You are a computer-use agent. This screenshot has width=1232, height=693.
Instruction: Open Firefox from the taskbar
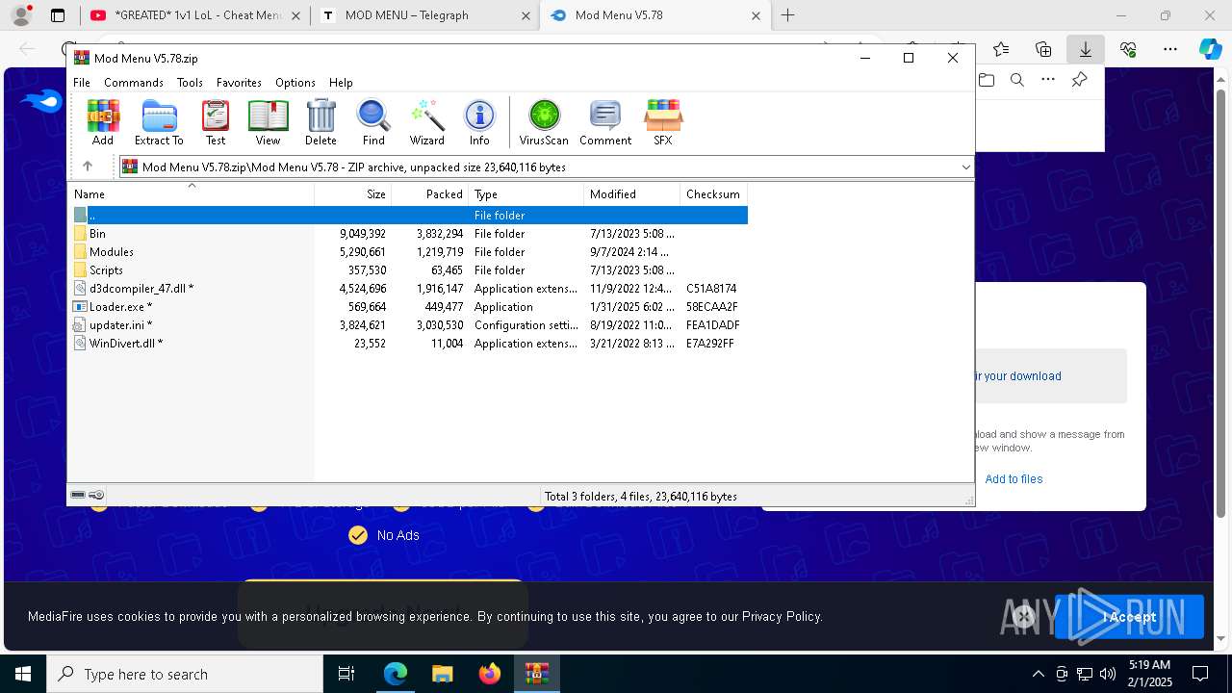(490, 674)
